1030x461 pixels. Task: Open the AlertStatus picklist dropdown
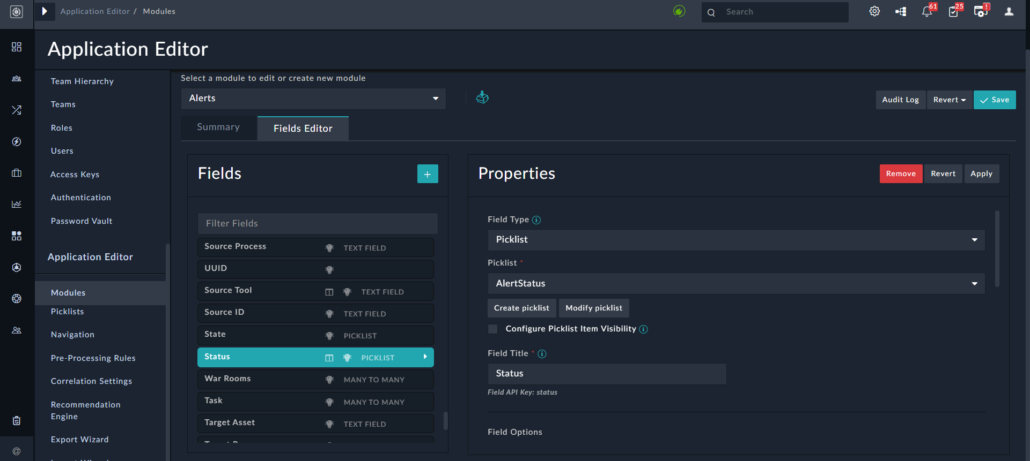coord(736,284)
